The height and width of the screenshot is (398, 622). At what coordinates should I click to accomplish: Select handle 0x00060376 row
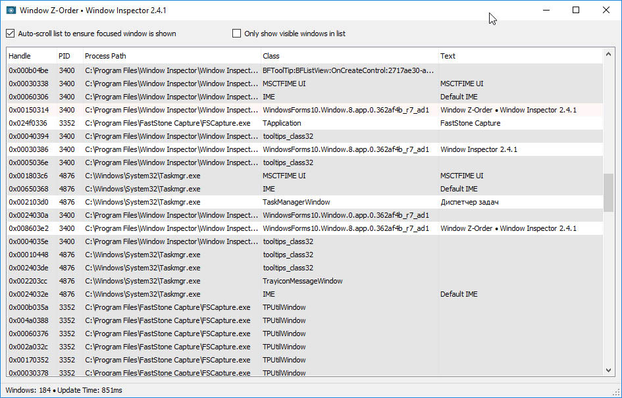(x=305, y=334)
